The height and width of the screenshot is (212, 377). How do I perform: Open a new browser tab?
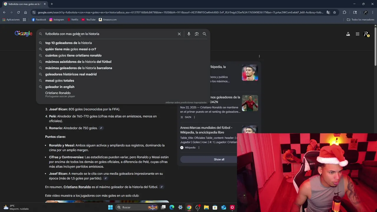[x=52, y=4]
